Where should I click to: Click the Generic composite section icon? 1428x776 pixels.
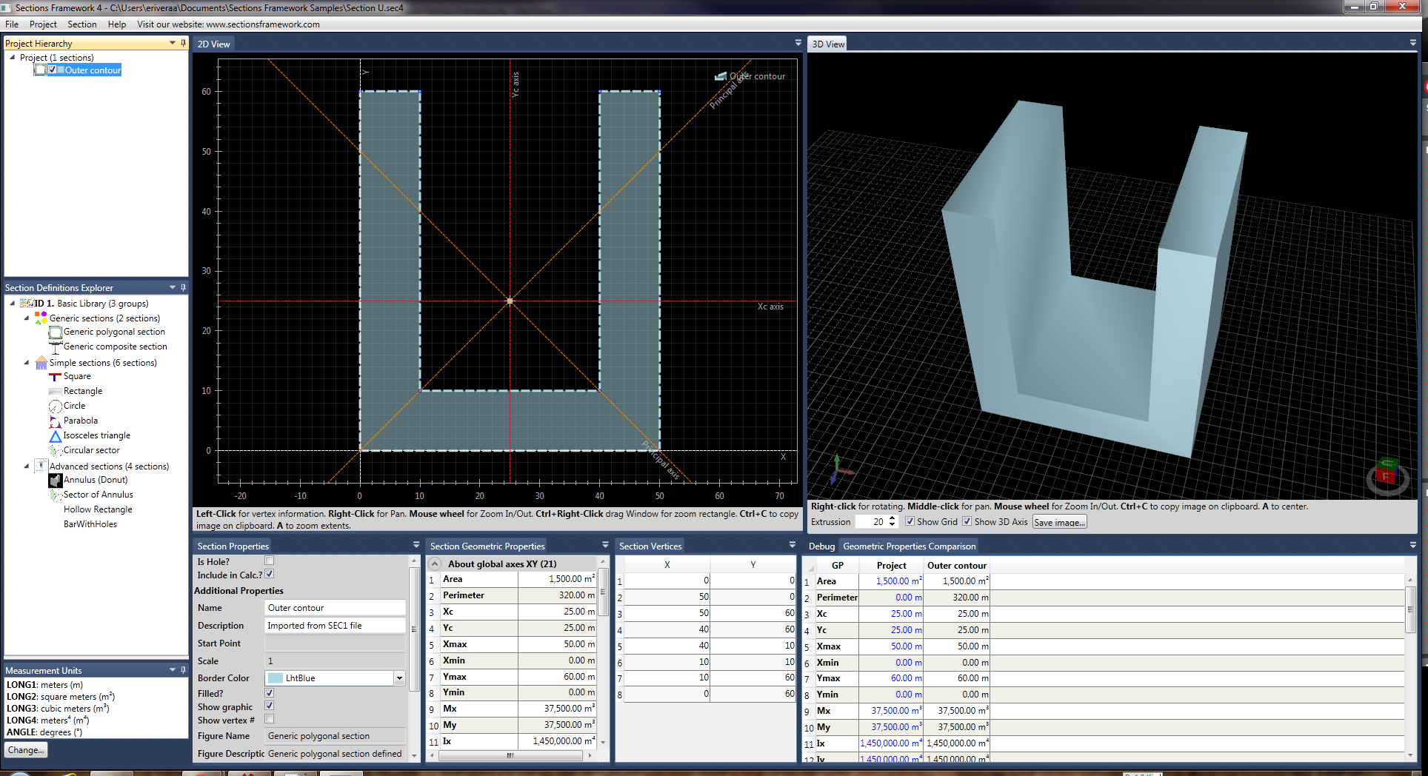(x=56, y=347)
